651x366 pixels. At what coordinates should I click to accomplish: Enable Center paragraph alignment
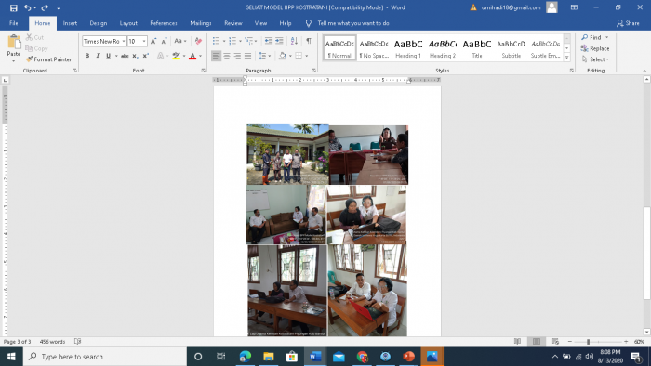coord(227,56)
